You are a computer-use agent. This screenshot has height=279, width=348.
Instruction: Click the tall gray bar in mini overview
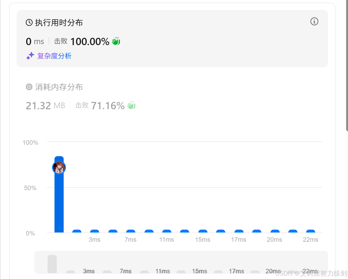[x=52, y=264]
